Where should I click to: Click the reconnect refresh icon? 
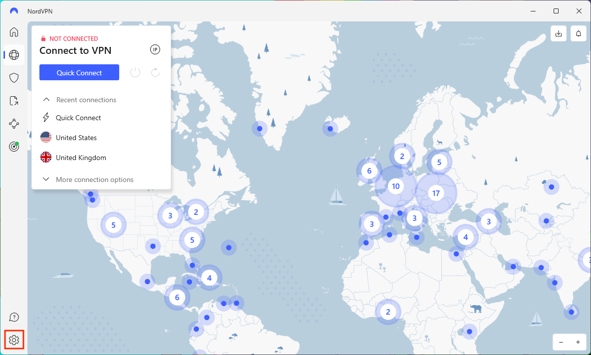[x=155, y=73]
